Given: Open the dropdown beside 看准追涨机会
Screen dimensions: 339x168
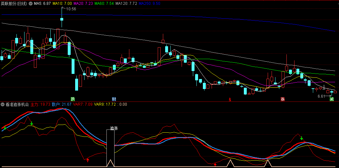Looking at the screenshot, I should [3, 104].
